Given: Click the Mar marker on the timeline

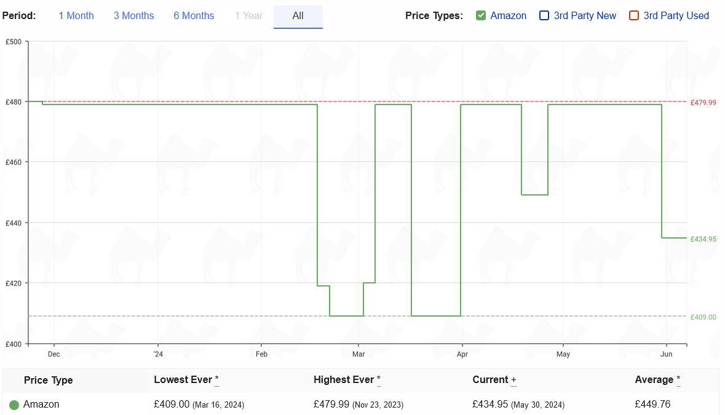Looking at the screenshot, I should coord(359,354).
